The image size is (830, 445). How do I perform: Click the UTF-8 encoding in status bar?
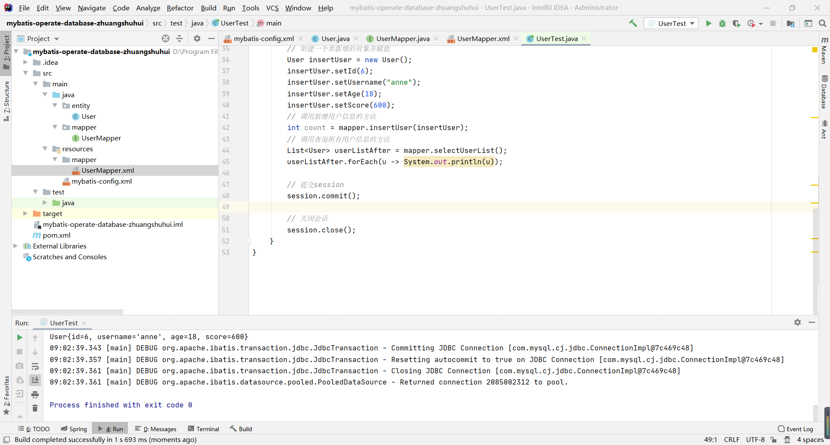[x=755, y=439]
